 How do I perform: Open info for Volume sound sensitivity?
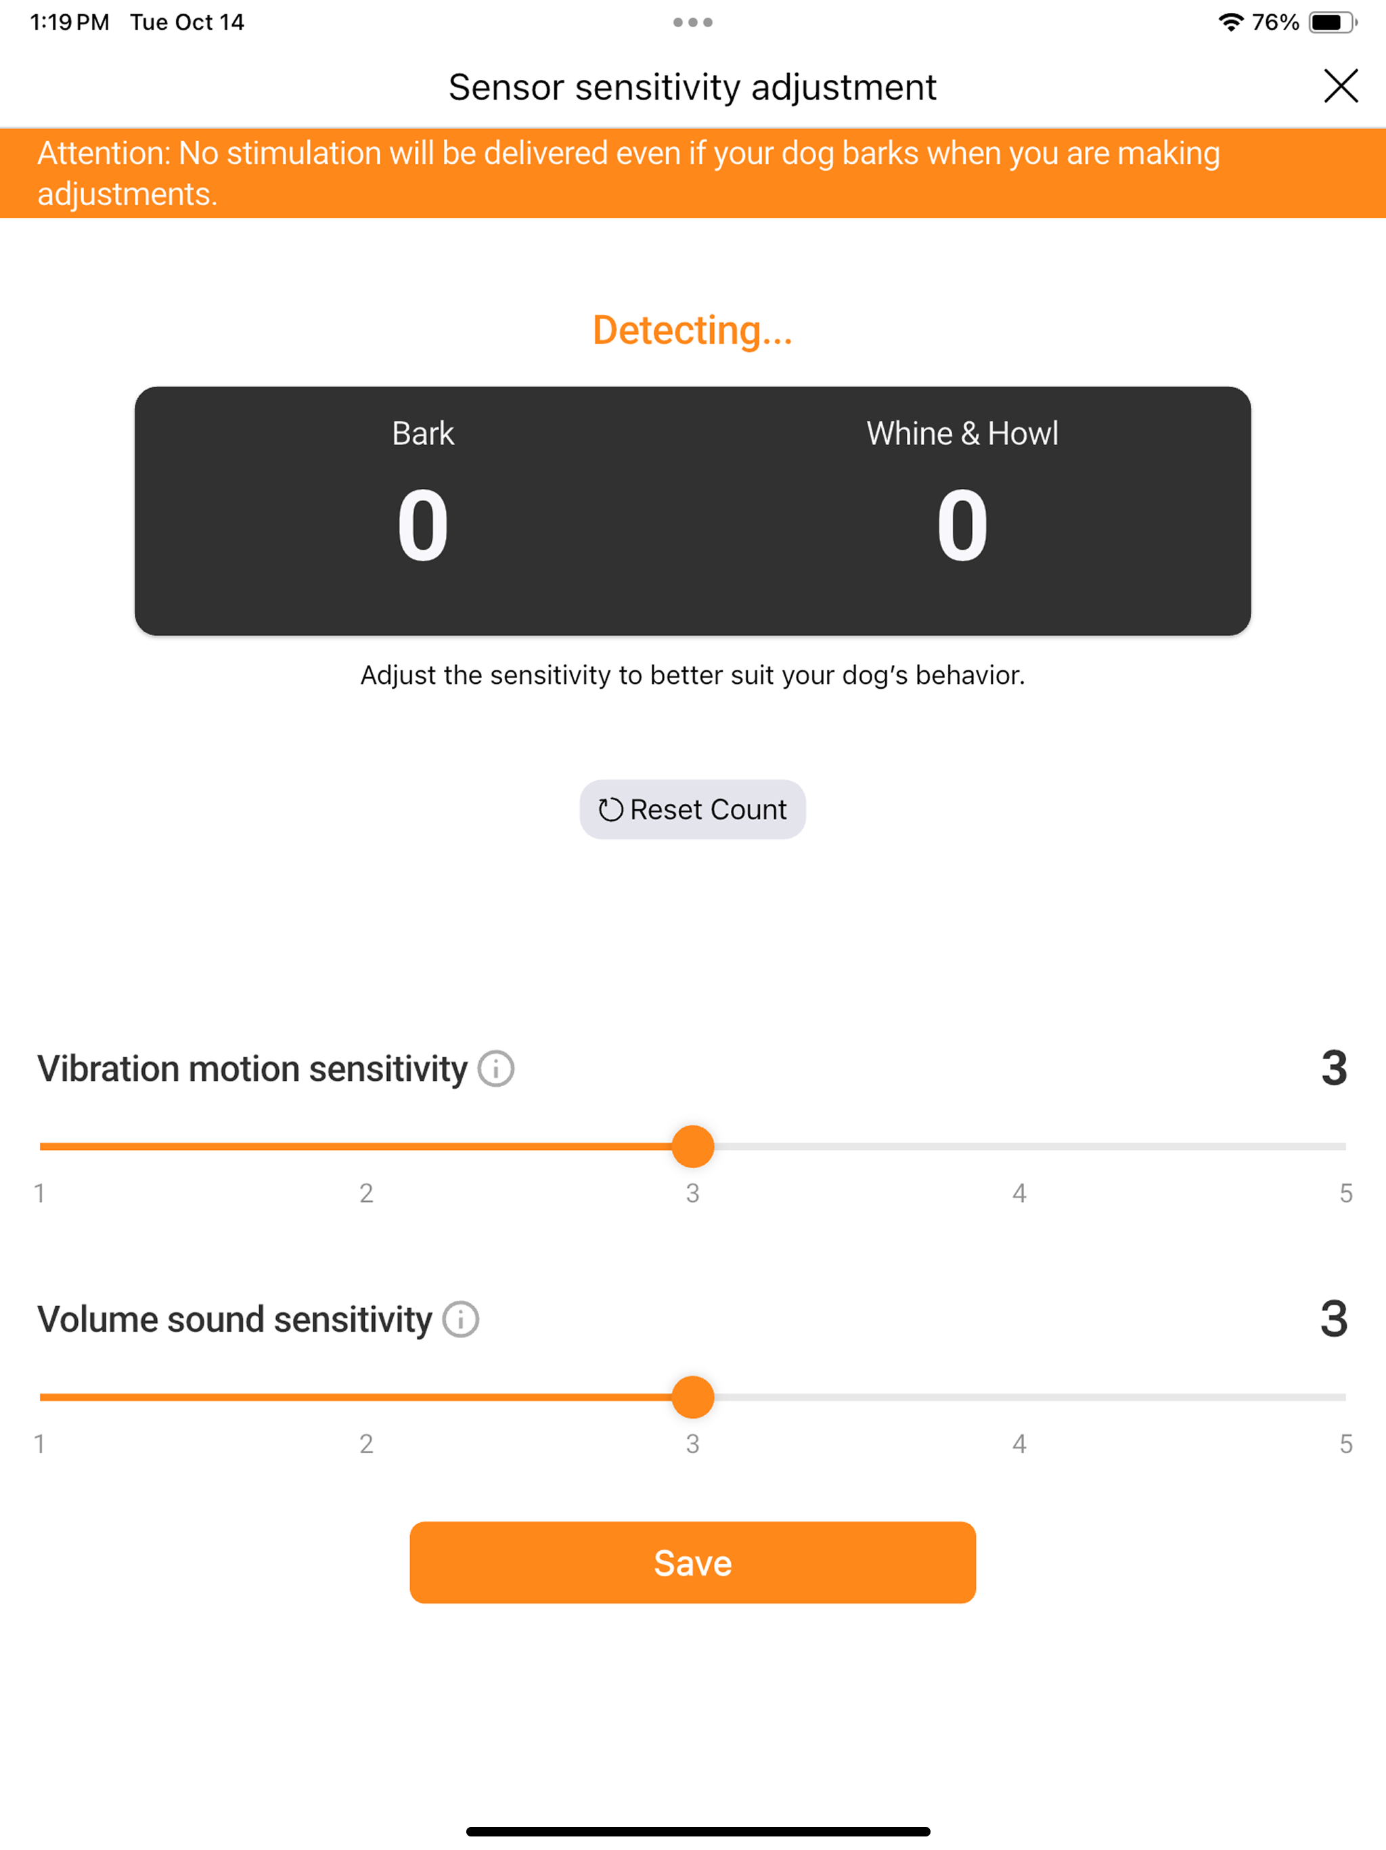(461, 1320)
